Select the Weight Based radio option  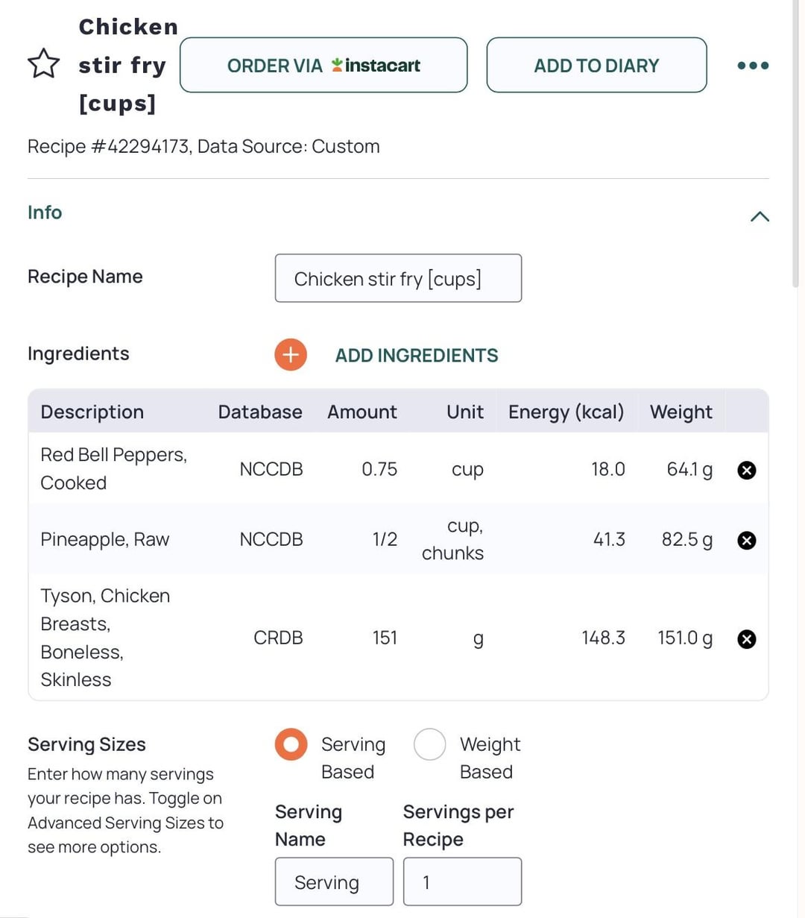[429, 744]
